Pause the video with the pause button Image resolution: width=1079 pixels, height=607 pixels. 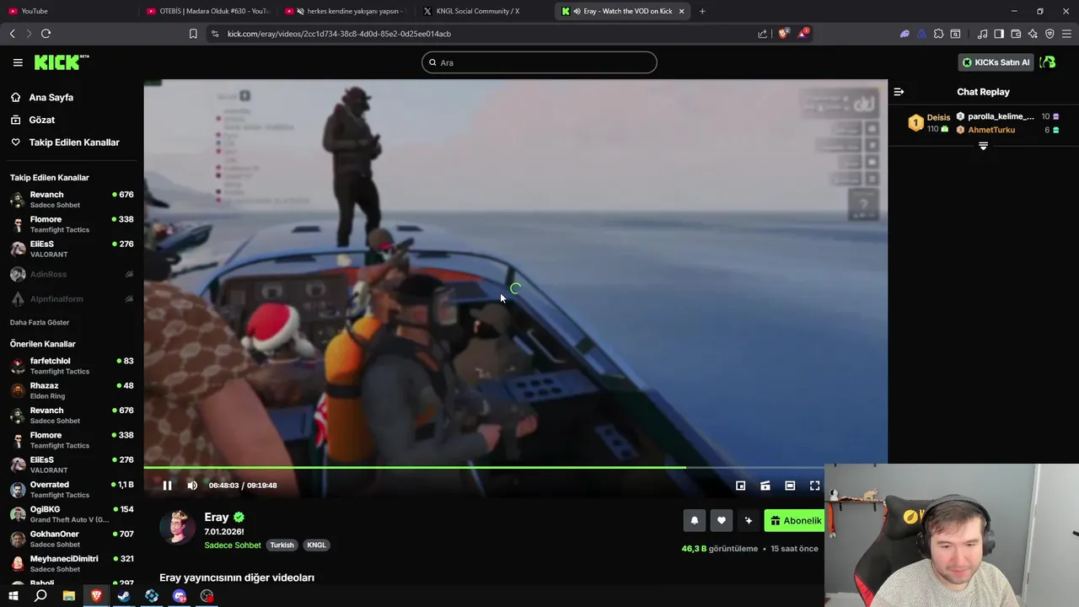tap(167, 486)
